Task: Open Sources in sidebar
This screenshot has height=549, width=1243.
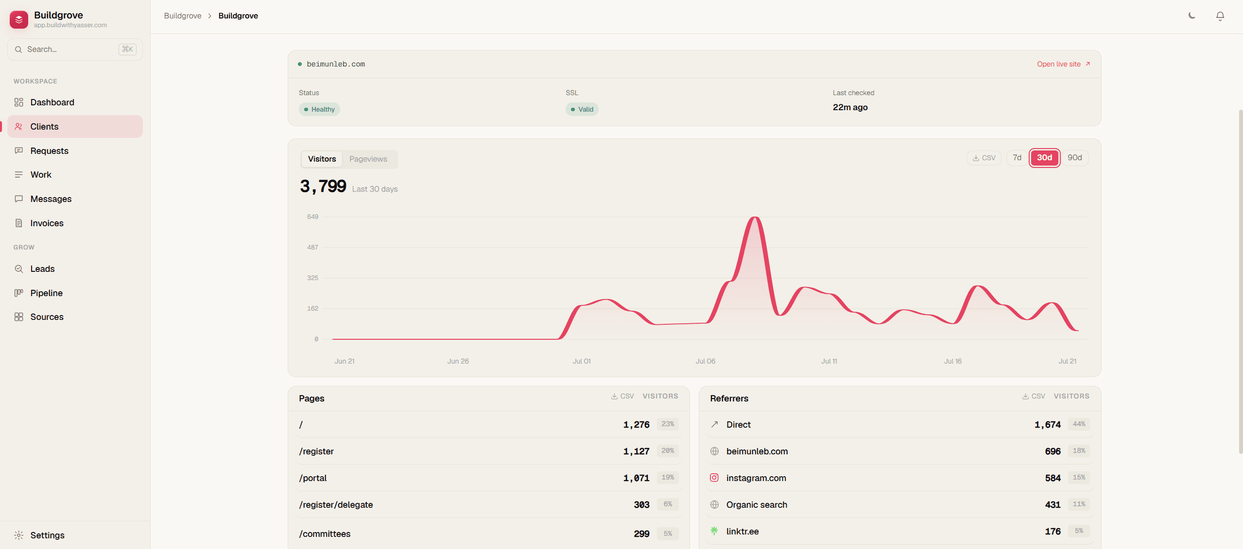Action: pos(75,317)
